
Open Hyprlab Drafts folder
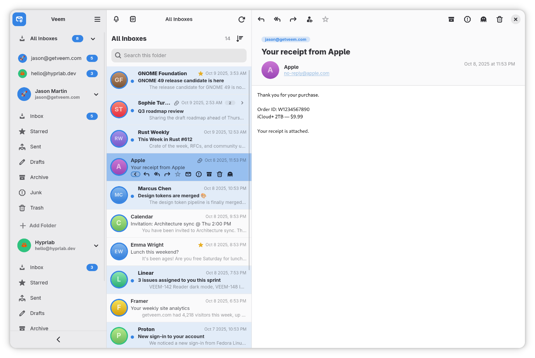(58, 313)
